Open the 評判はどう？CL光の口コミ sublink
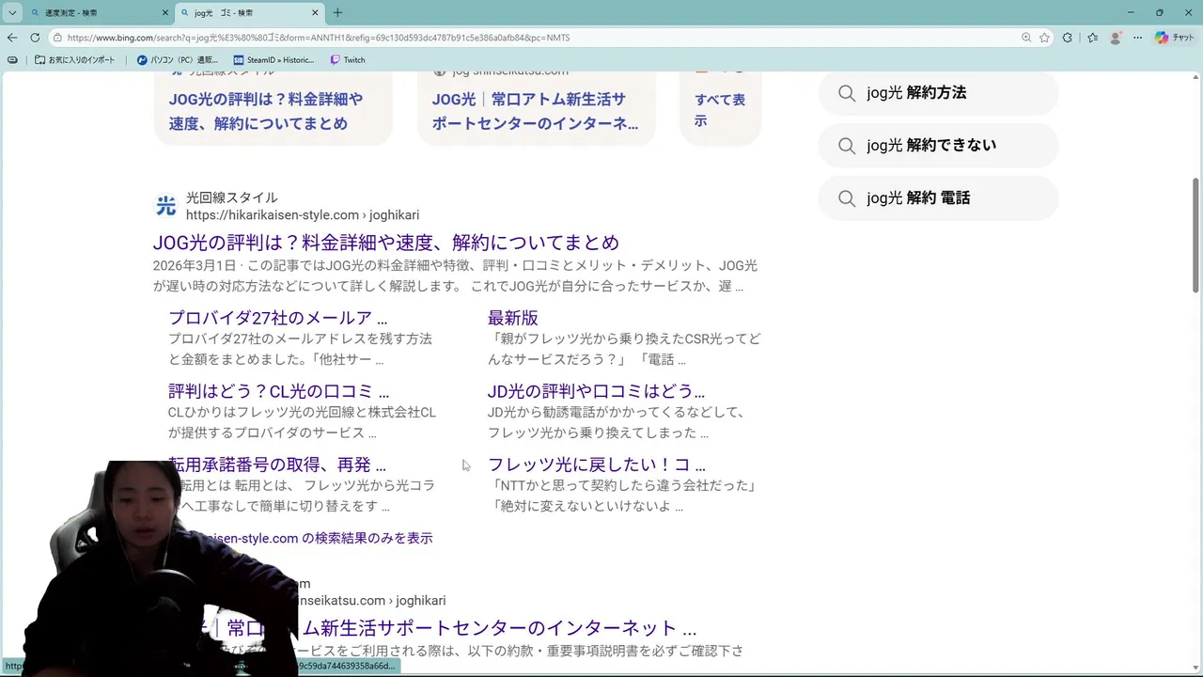The width and height of the screenshot is (1203, 677). [x=278, y=391]
